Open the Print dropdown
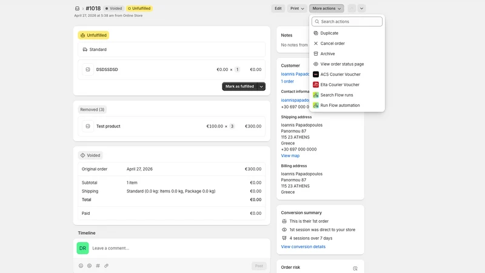This screenshot has height=273, width=485. coord(297,8)
